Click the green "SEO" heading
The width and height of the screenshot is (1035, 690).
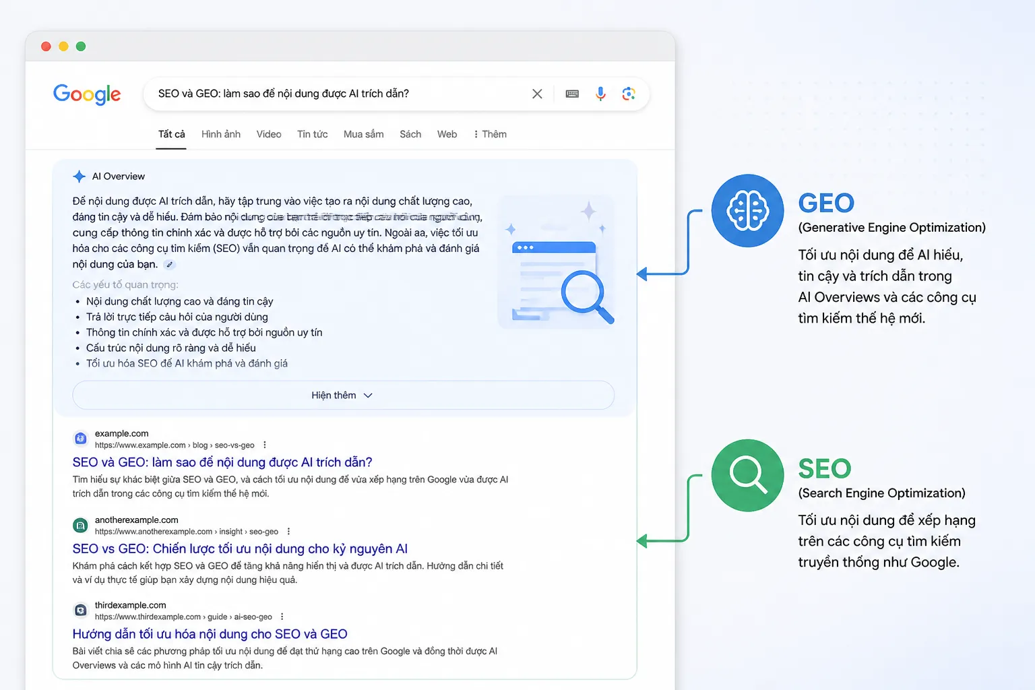tap(825, 468)
